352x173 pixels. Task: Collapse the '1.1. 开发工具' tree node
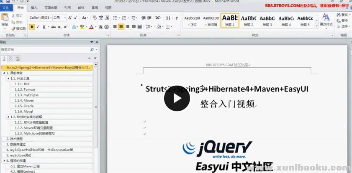(8, 78)
